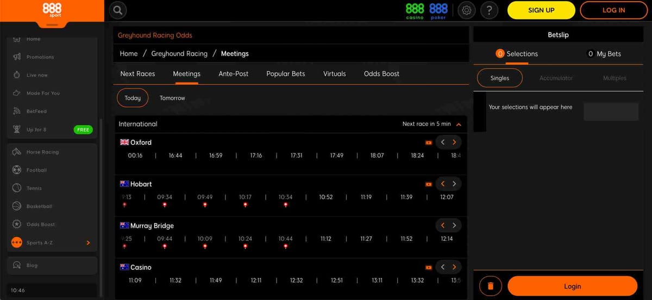Go to Home breadcrumb link
Screen dimensions: 652x300
coord(129,54)
